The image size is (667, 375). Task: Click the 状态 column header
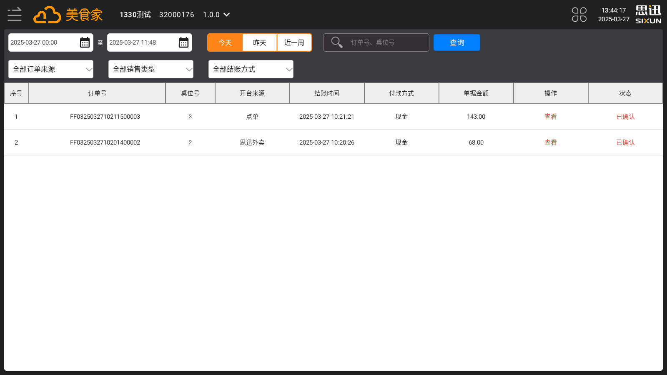(625, 93)
